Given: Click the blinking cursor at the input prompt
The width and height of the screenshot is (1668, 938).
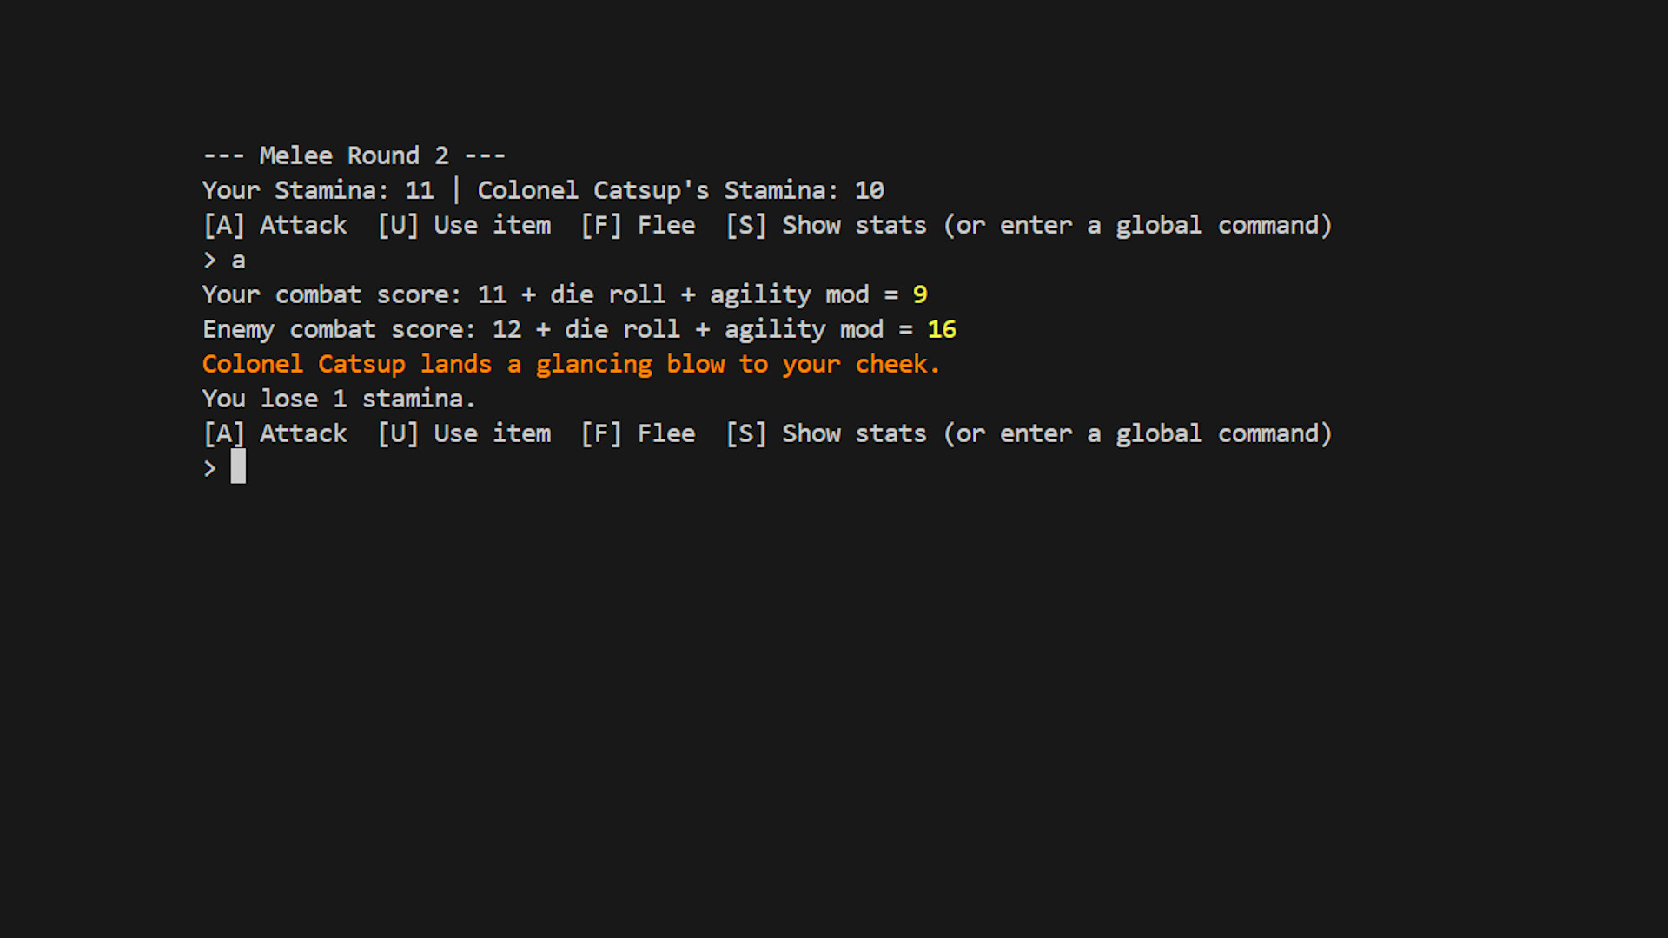Looking at the screenshot, I should pos(238,467).
